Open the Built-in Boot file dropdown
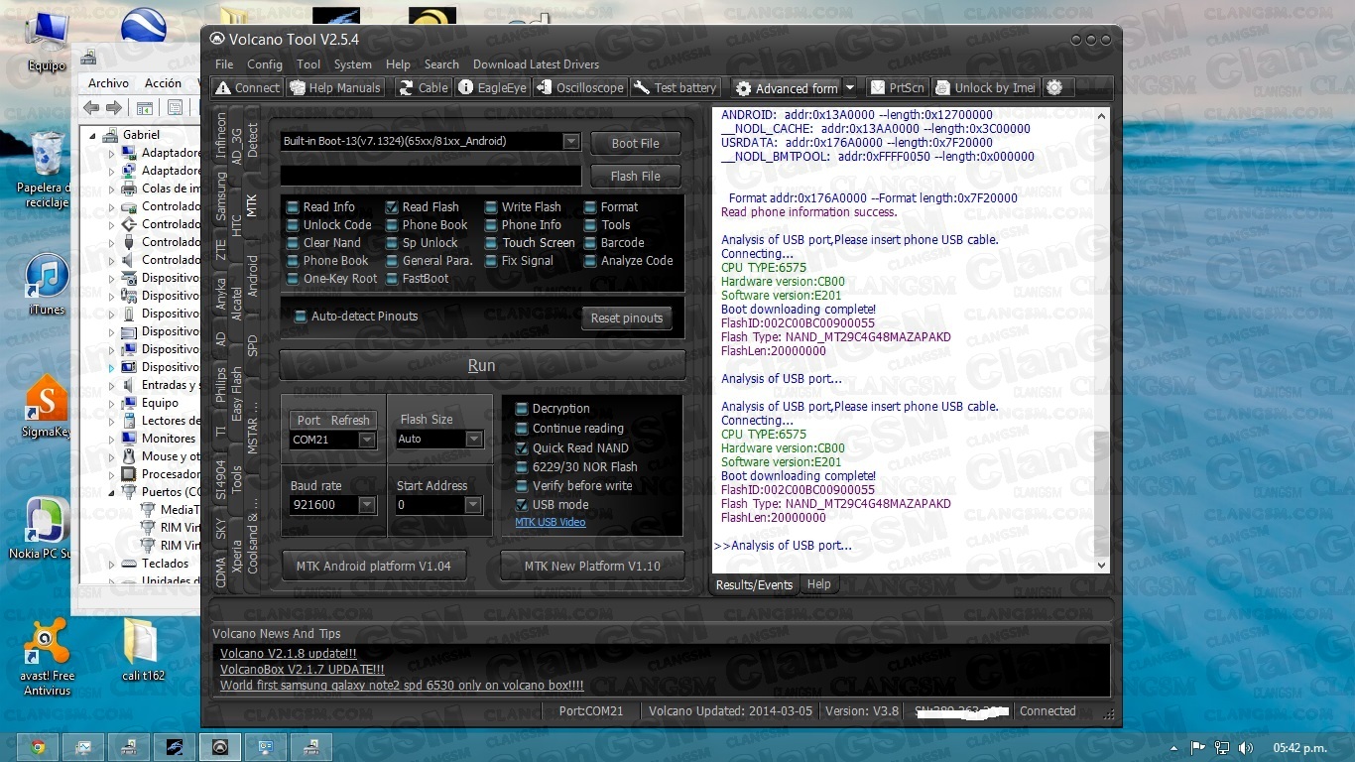The height and width of the screenshot is (762, 1355). [570, 141]
